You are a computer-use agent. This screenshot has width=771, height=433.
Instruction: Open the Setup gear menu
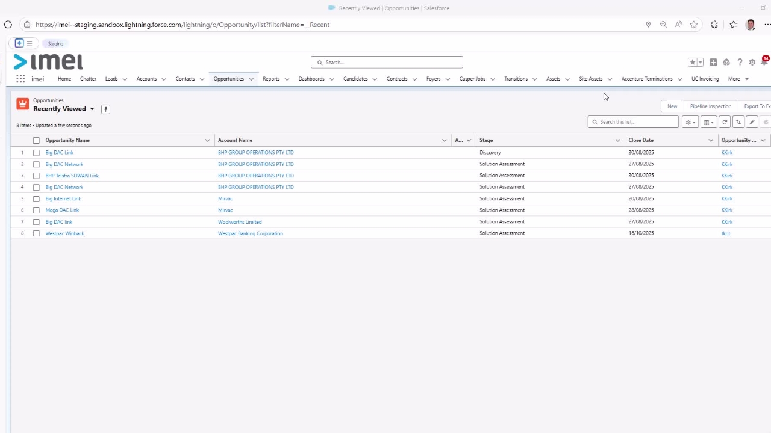(752, 62)
